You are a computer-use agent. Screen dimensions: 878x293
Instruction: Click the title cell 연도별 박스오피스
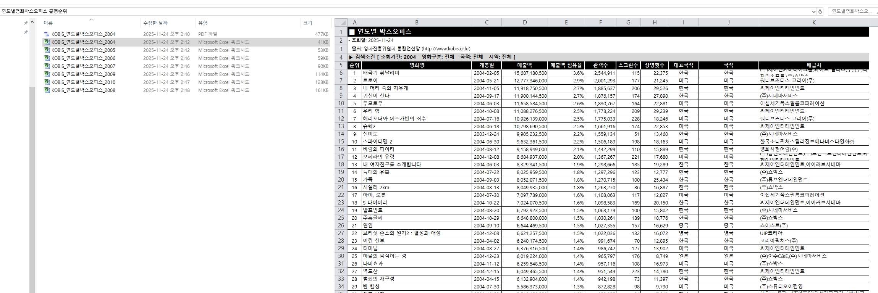608,32
